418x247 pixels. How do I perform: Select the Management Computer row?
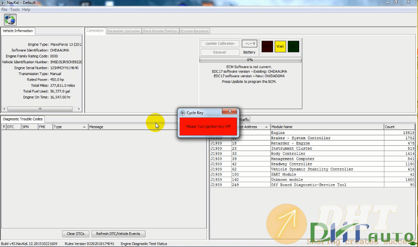pyautogui.click(x=312, y=159)
